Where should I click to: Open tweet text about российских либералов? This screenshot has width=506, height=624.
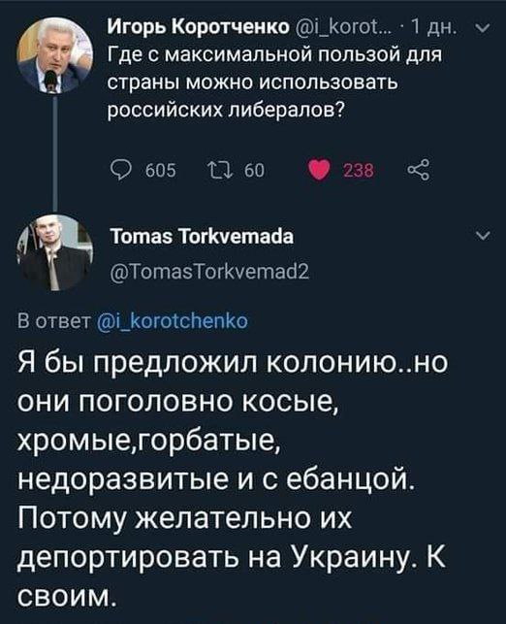click(x=275, y=82)
